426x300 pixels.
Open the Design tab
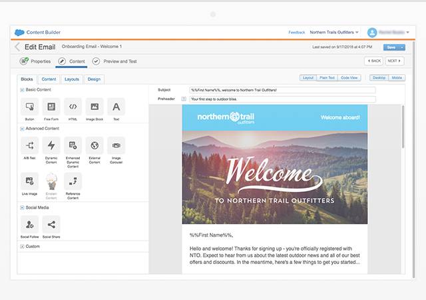coord(94,79)
